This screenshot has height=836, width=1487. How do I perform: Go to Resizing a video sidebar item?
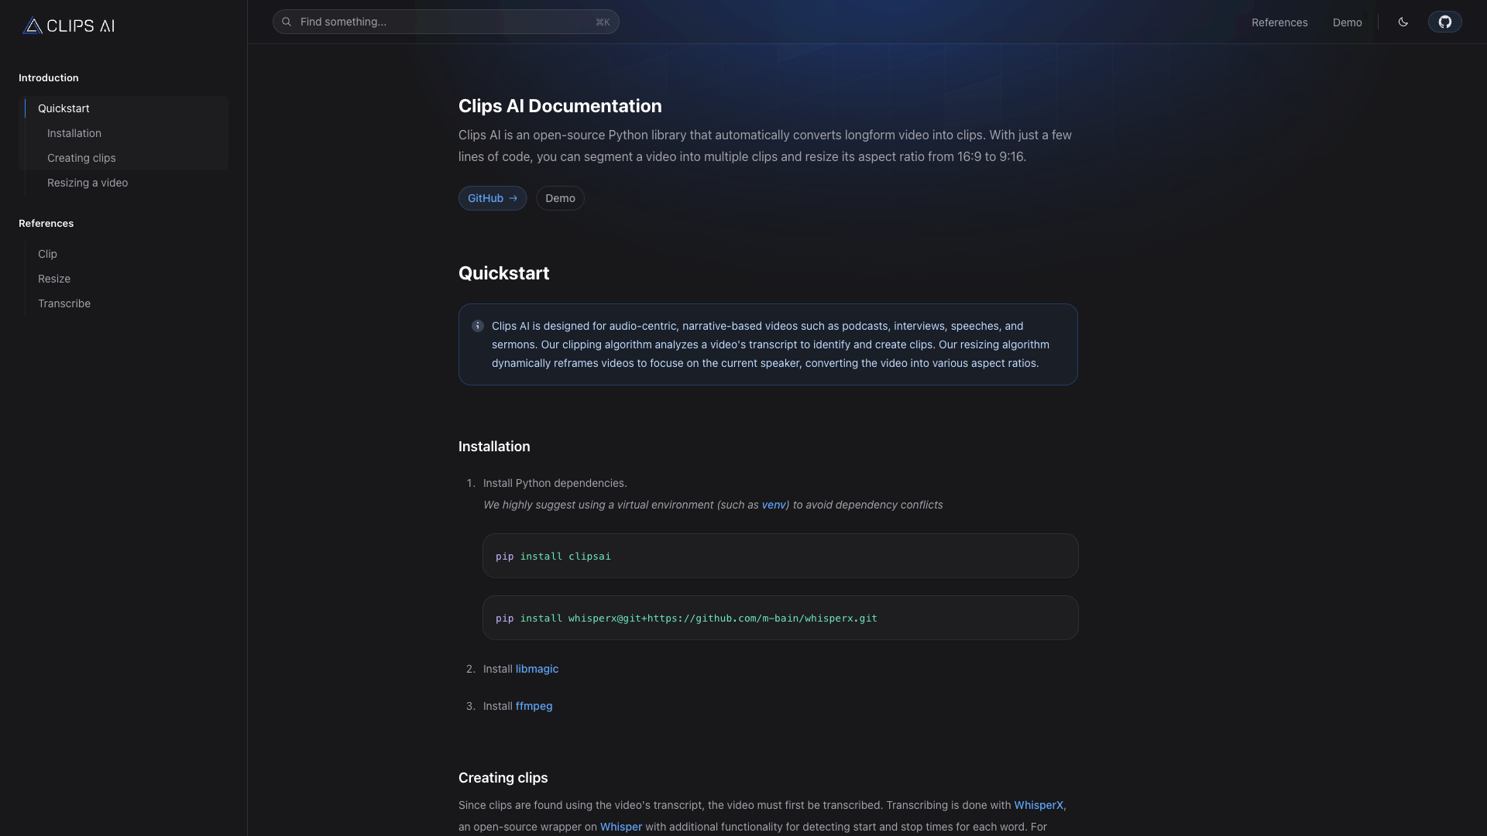(88, 183)
